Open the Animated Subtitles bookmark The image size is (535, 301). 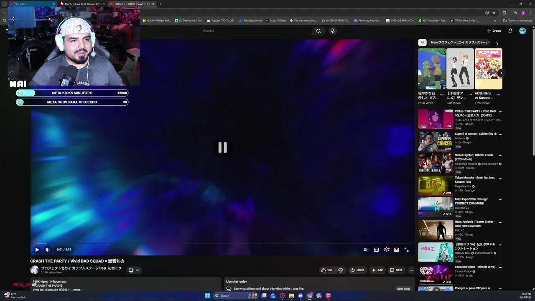coord(367,20)
